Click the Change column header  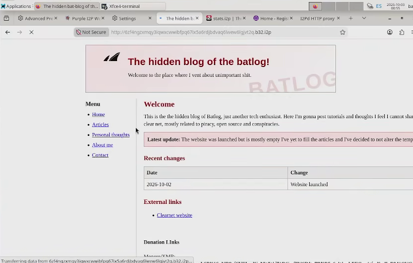click(x=350, y=173)
